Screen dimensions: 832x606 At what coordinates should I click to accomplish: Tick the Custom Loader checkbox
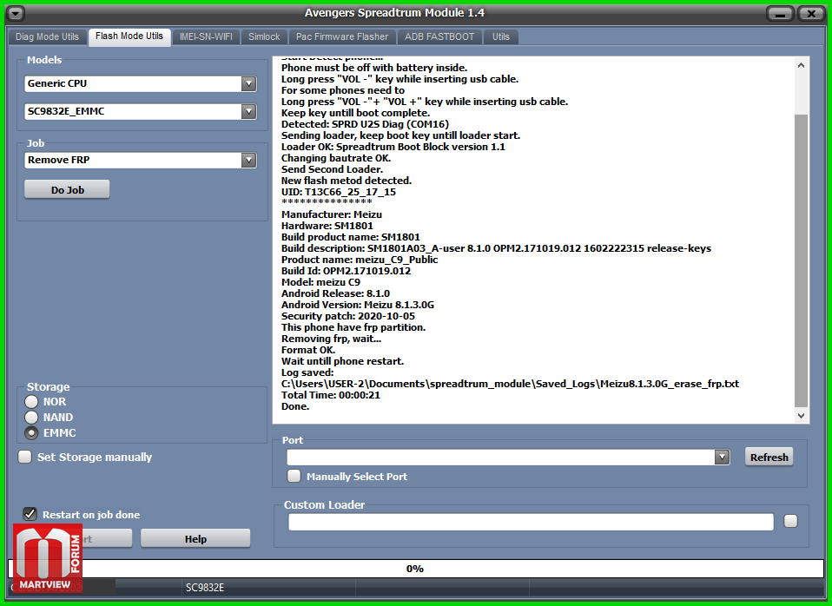point(790,521)
